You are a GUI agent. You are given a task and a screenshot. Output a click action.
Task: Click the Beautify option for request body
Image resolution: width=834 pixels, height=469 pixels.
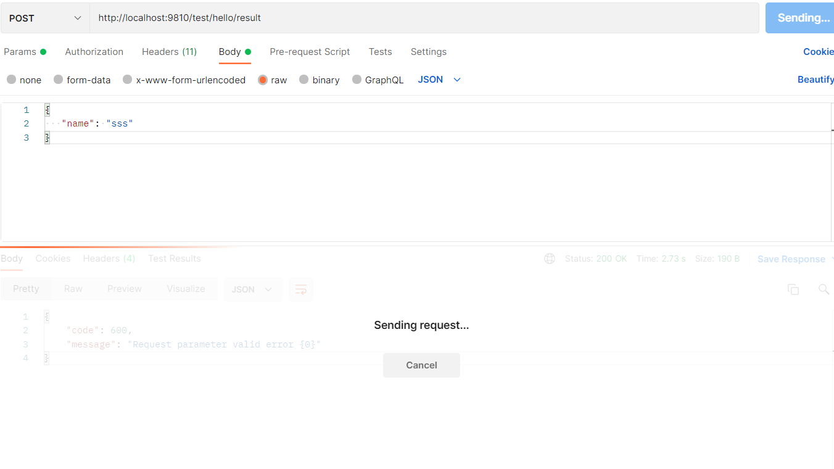(x=815, y=79)
